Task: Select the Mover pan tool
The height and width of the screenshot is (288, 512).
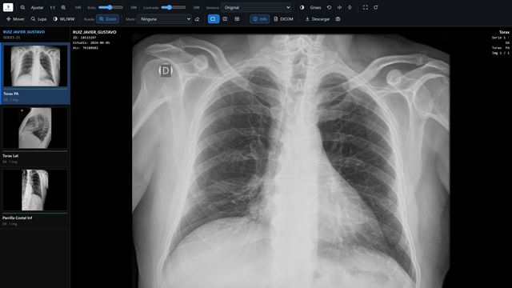Action: [15, 19]
